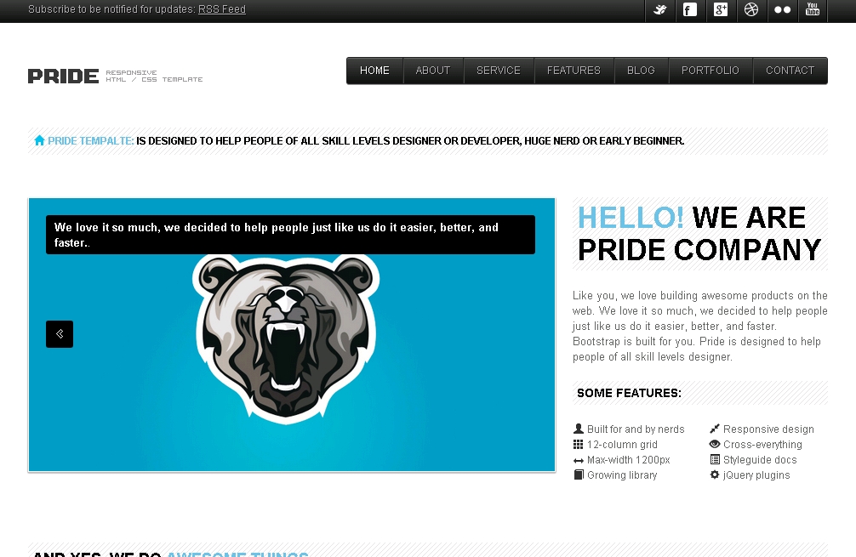This screenshot has width=856, height=557.
Task: Open the ABOUT menu item
Action: coord(433,71)
